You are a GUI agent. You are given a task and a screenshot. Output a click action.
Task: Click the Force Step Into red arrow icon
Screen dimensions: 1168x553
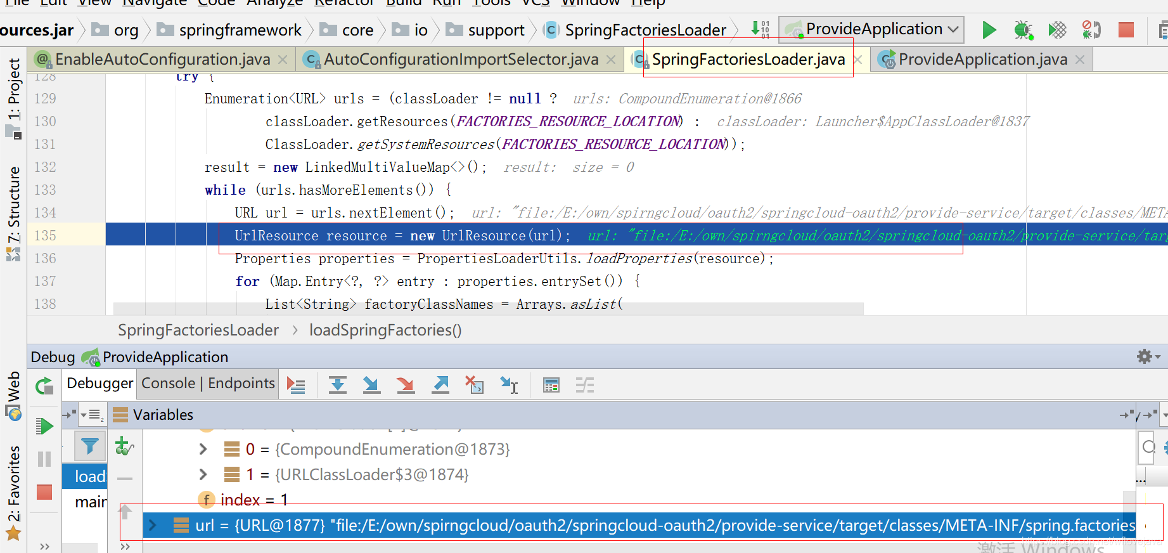pos(406,385)
